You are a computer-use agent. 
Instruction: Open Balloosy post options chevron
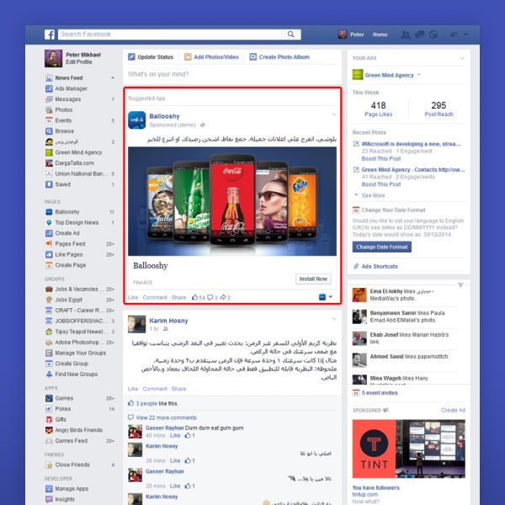tap(334, 114)
